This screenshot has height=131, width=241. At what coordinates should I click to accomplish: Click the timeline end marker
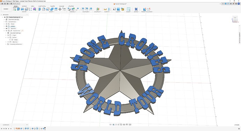tap(45, 129)
